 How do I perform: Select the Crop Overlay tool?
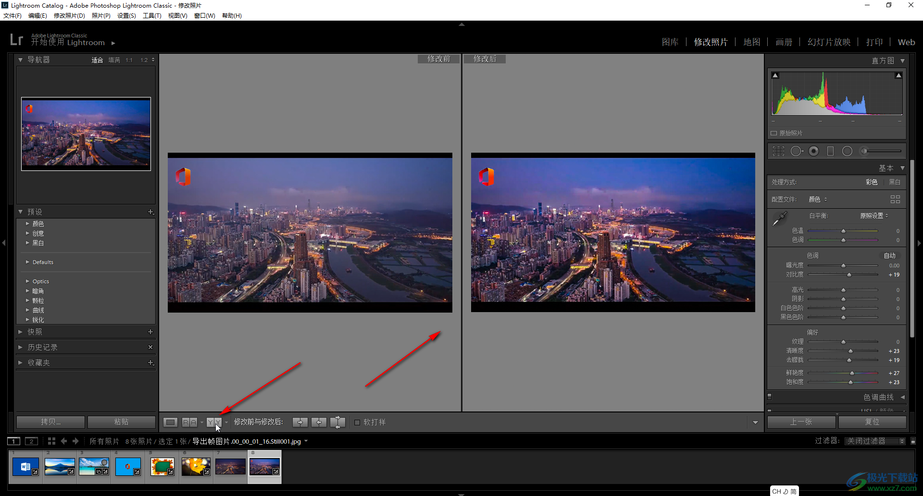coord(778,151)
